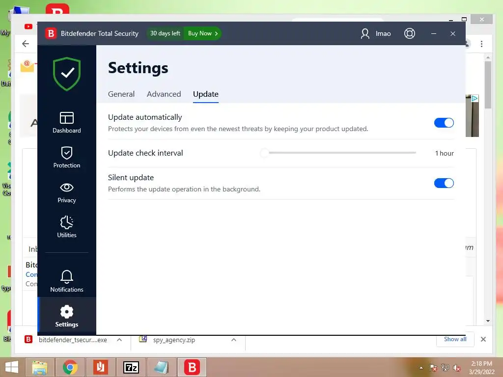This screenshot has width=503, height=377.
Task: Open the Utilities section in sidebar
Action: click(67, 227)
